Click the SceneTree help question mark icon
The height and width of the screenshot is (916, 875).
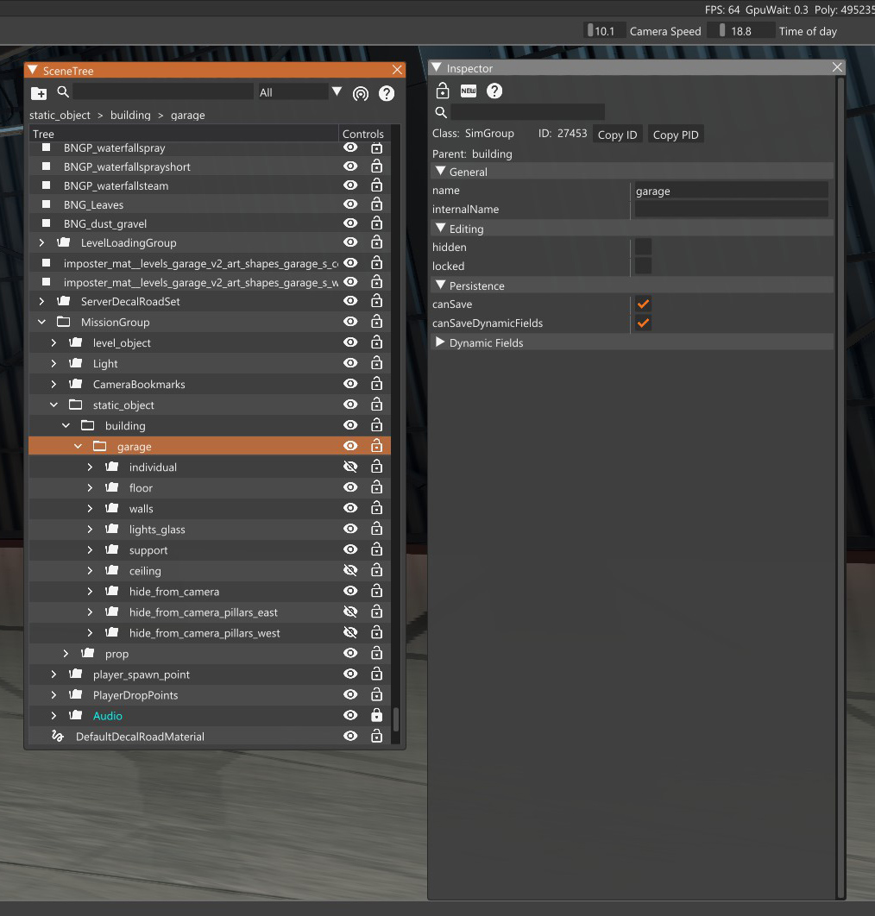point(387,93)
